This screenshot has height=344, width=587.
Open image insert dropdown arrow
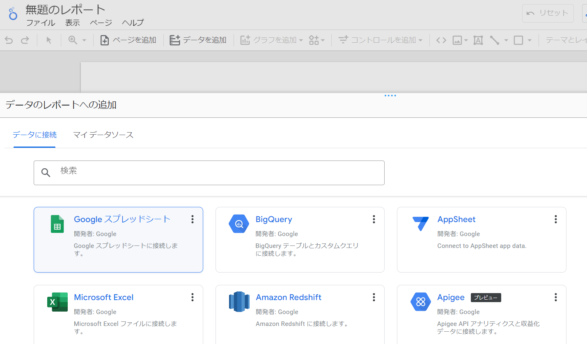pos(466,40)
